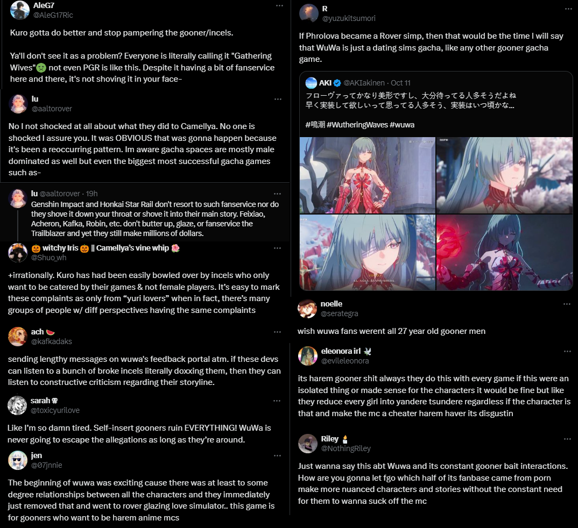Open AleG7's profile avatar
The width and height of the screenshot is (578, 528).
[19, 10]
